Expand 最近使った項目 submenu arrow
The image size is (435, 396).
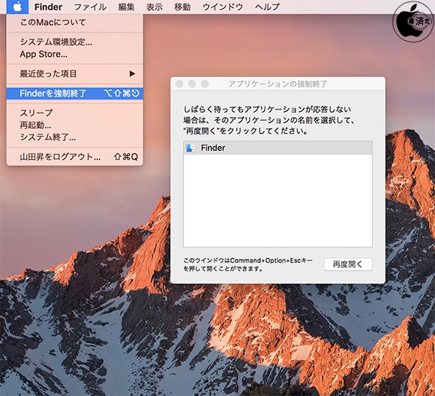[132, 74]
